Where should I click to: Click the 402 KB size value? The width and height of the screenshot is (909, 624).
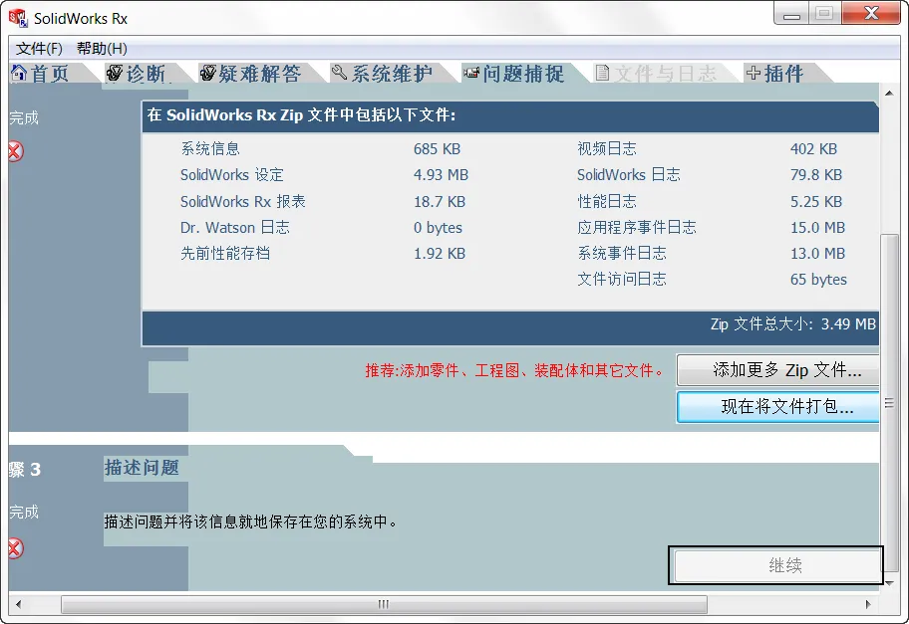coord(814,148)
